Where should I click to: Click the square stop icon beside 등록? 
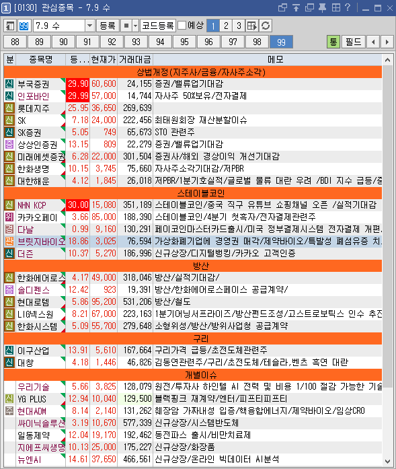(126, 26)
